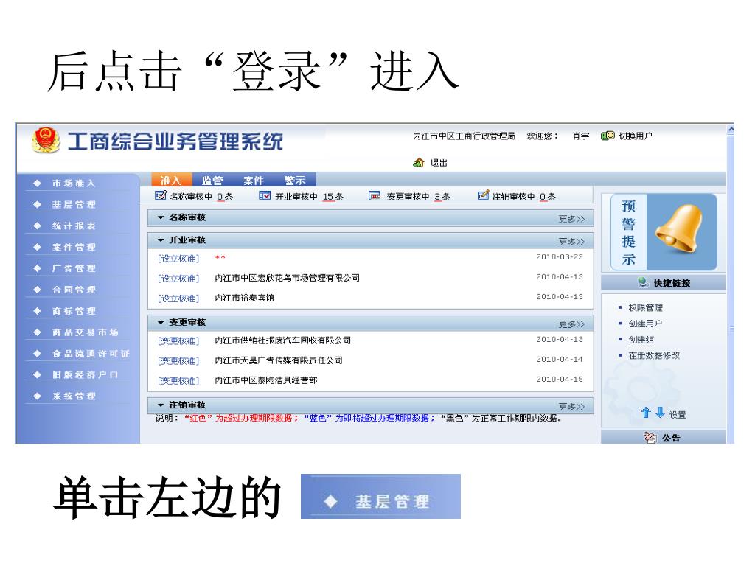The height and width of the screenshot is (566, 755).
Task: Open the 在册数据修改 quick link
Action: 654,356
